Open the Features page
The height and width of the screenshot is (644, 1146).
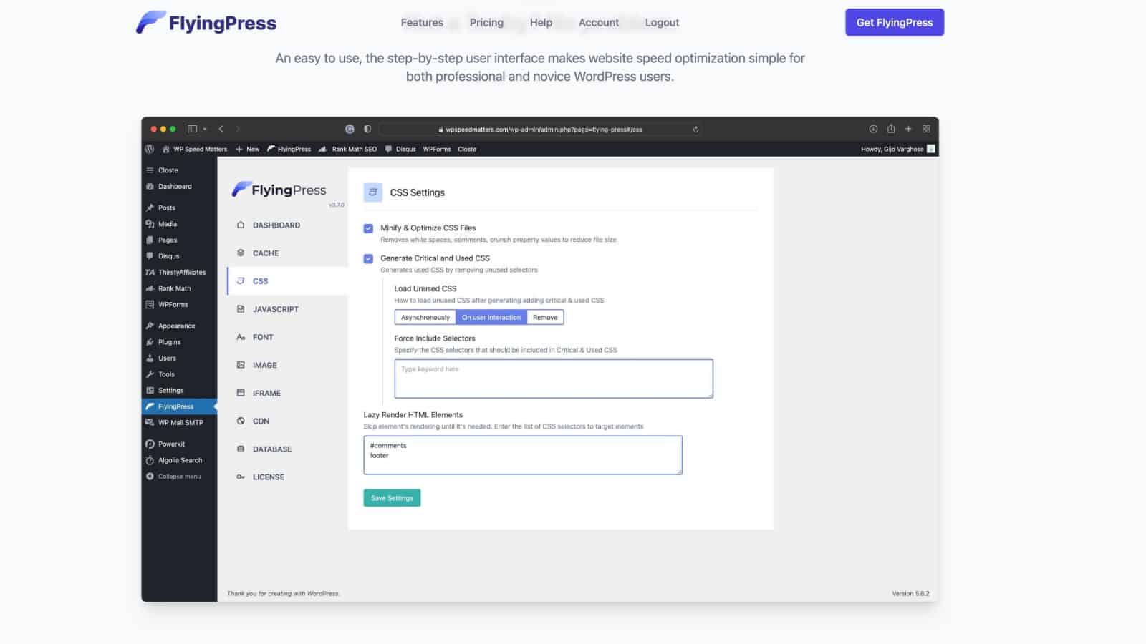422,23
